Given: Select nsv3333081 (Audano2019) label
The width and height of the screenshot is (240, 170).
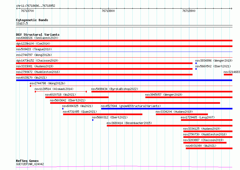Looking at the screenshot, I should point(35,66).
